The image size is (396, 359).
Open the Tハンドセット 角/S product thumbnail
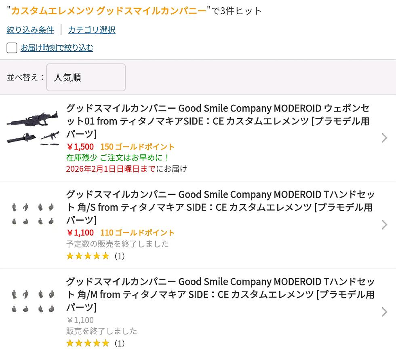[x=33, y=214]
